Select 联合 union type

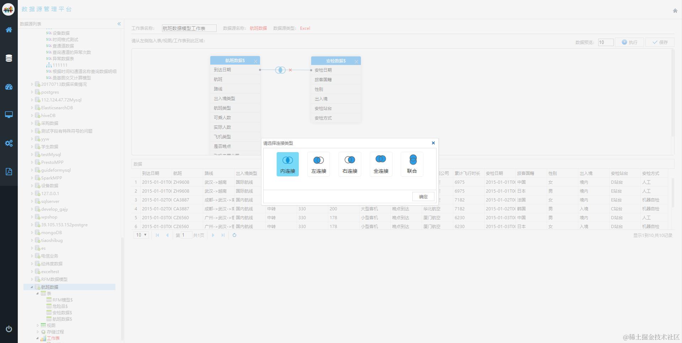click(x=412, y=164)
